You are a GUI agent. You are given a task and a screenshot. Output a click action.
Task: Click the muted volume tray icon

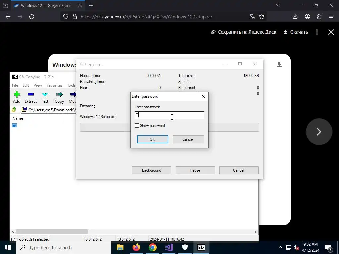tap(296, 247)
